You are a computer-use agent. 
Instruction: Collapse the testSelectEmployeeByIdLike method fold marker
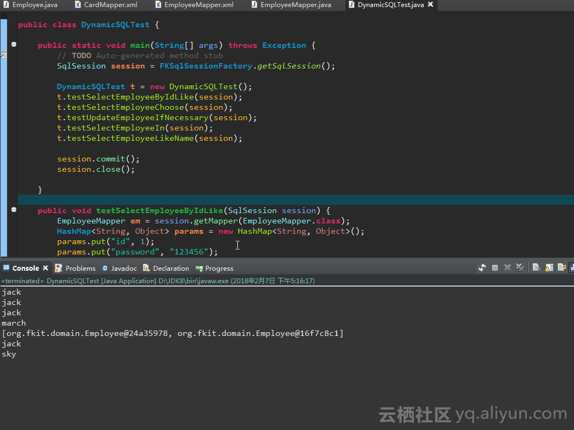coord(13,209)
